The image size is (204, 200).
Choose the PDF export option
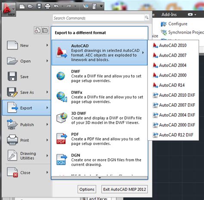[x=99, y=139]
